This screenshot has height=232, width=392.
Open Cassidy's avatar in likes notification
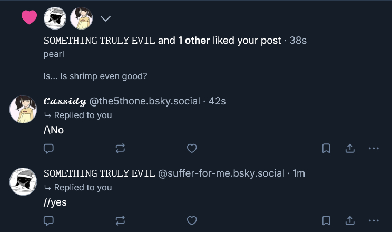(x=81, y=18)
